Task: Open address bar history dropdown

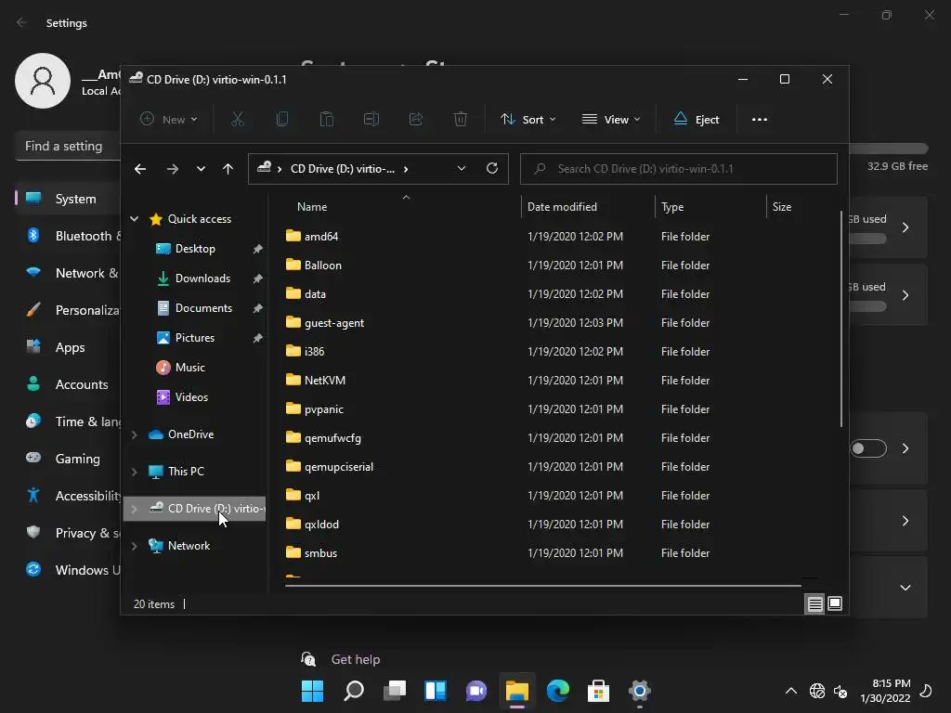Action: [x=461, y=169]
